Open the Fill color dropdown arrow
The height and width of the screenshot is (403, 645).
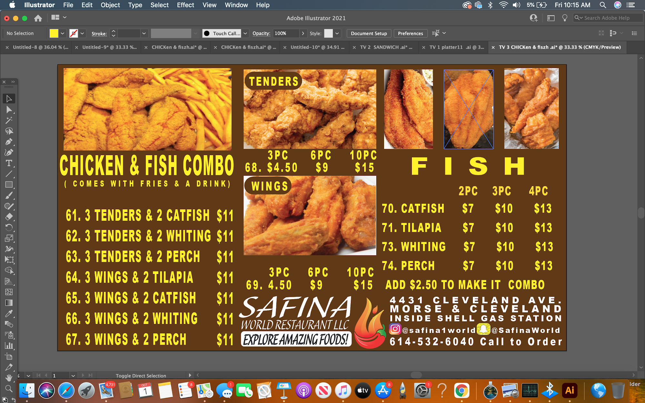tap(63, 33)
